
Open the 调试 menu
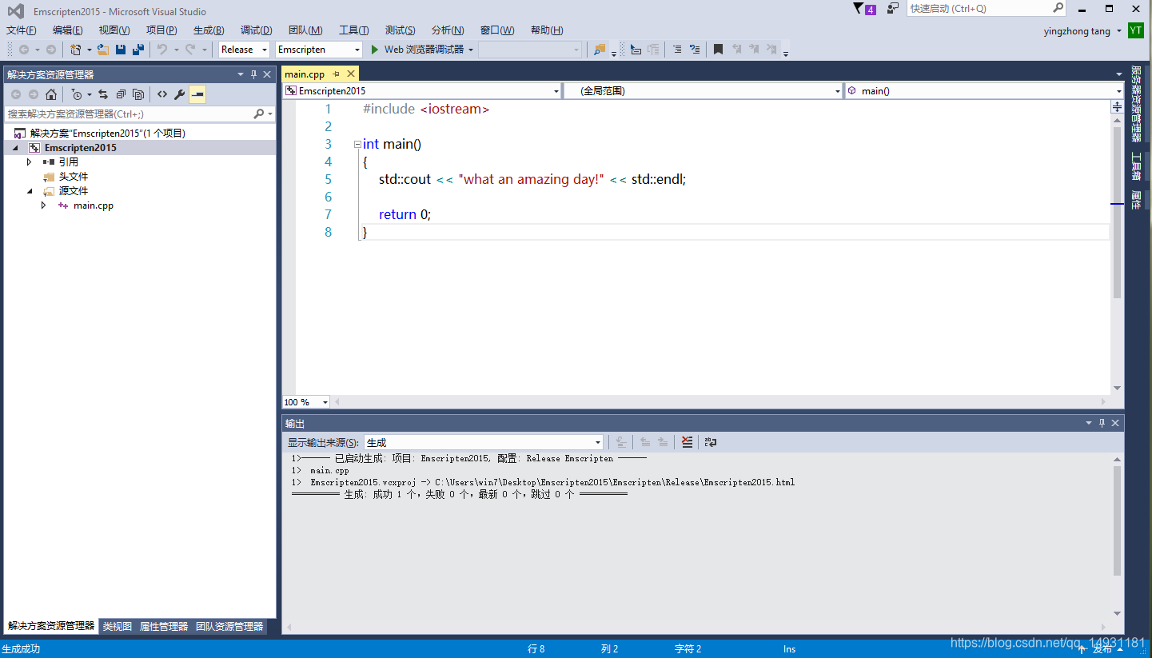point(256,30)
